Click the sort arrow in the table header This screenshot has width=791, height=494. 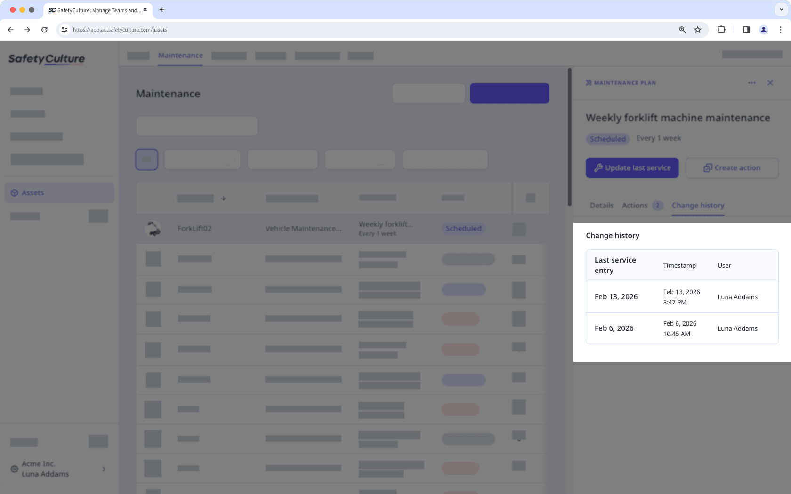coord(224,198)
